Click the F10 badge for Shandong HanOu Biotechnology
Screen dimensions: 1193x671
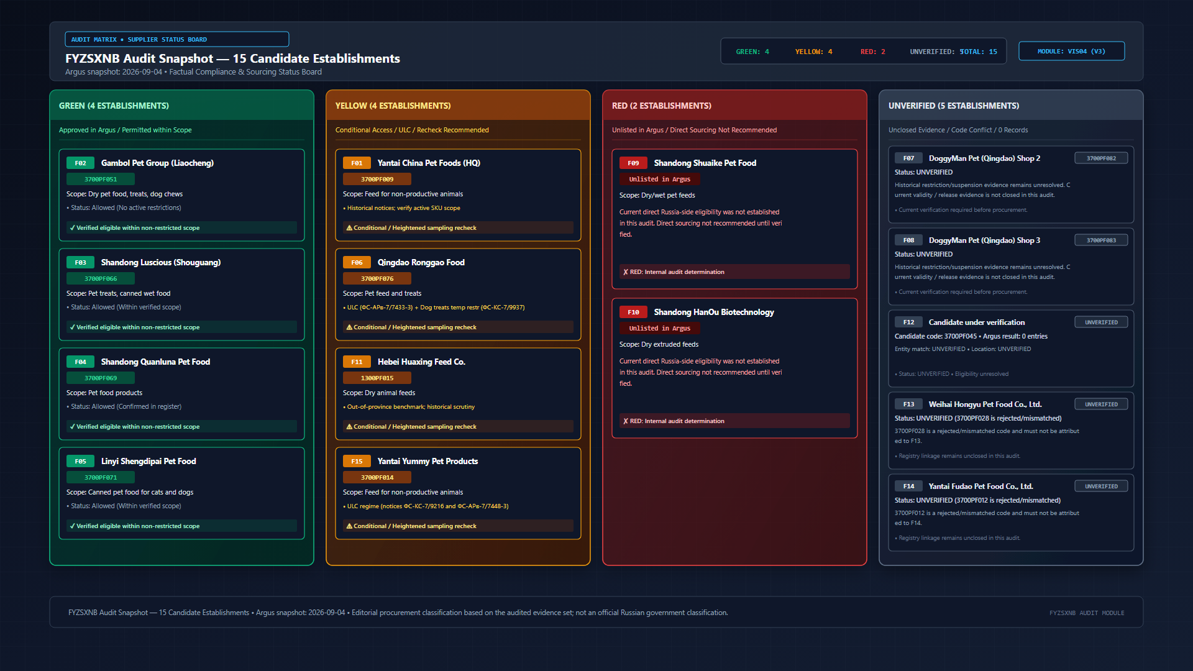(x=633, y=312)
